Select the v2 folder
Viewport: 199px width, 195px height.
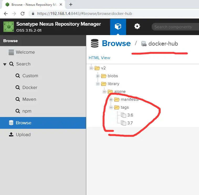[x=103, y=68]
